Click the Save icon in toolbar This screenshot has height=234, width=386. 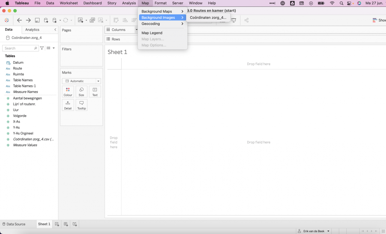[x=37, y=20]
